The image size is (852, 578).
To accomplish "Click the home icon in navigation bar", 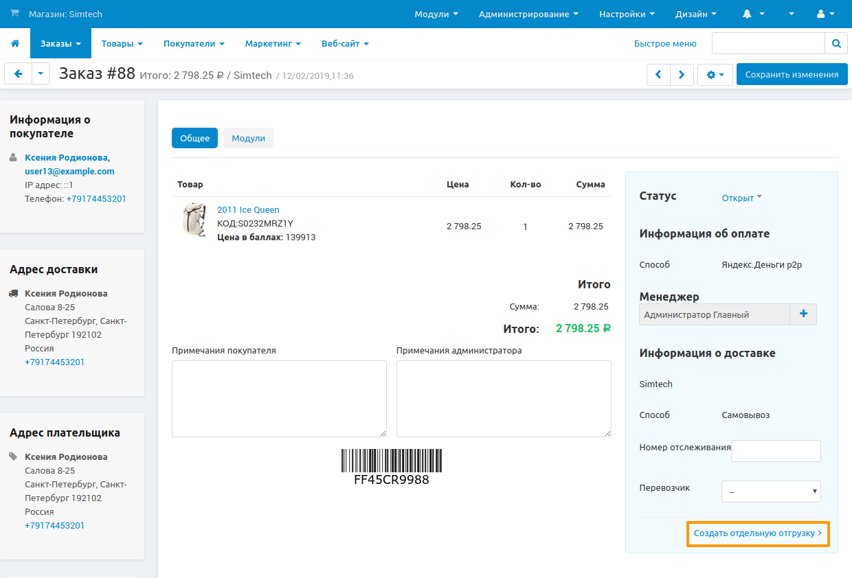I will (x=15, y=44).
